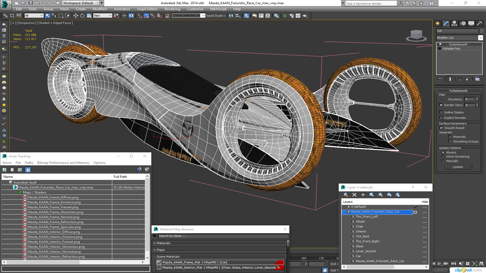Activate the Rotate tool in main toolbar
This screenshot has height=273, width=486.
(x=82, y=16)
